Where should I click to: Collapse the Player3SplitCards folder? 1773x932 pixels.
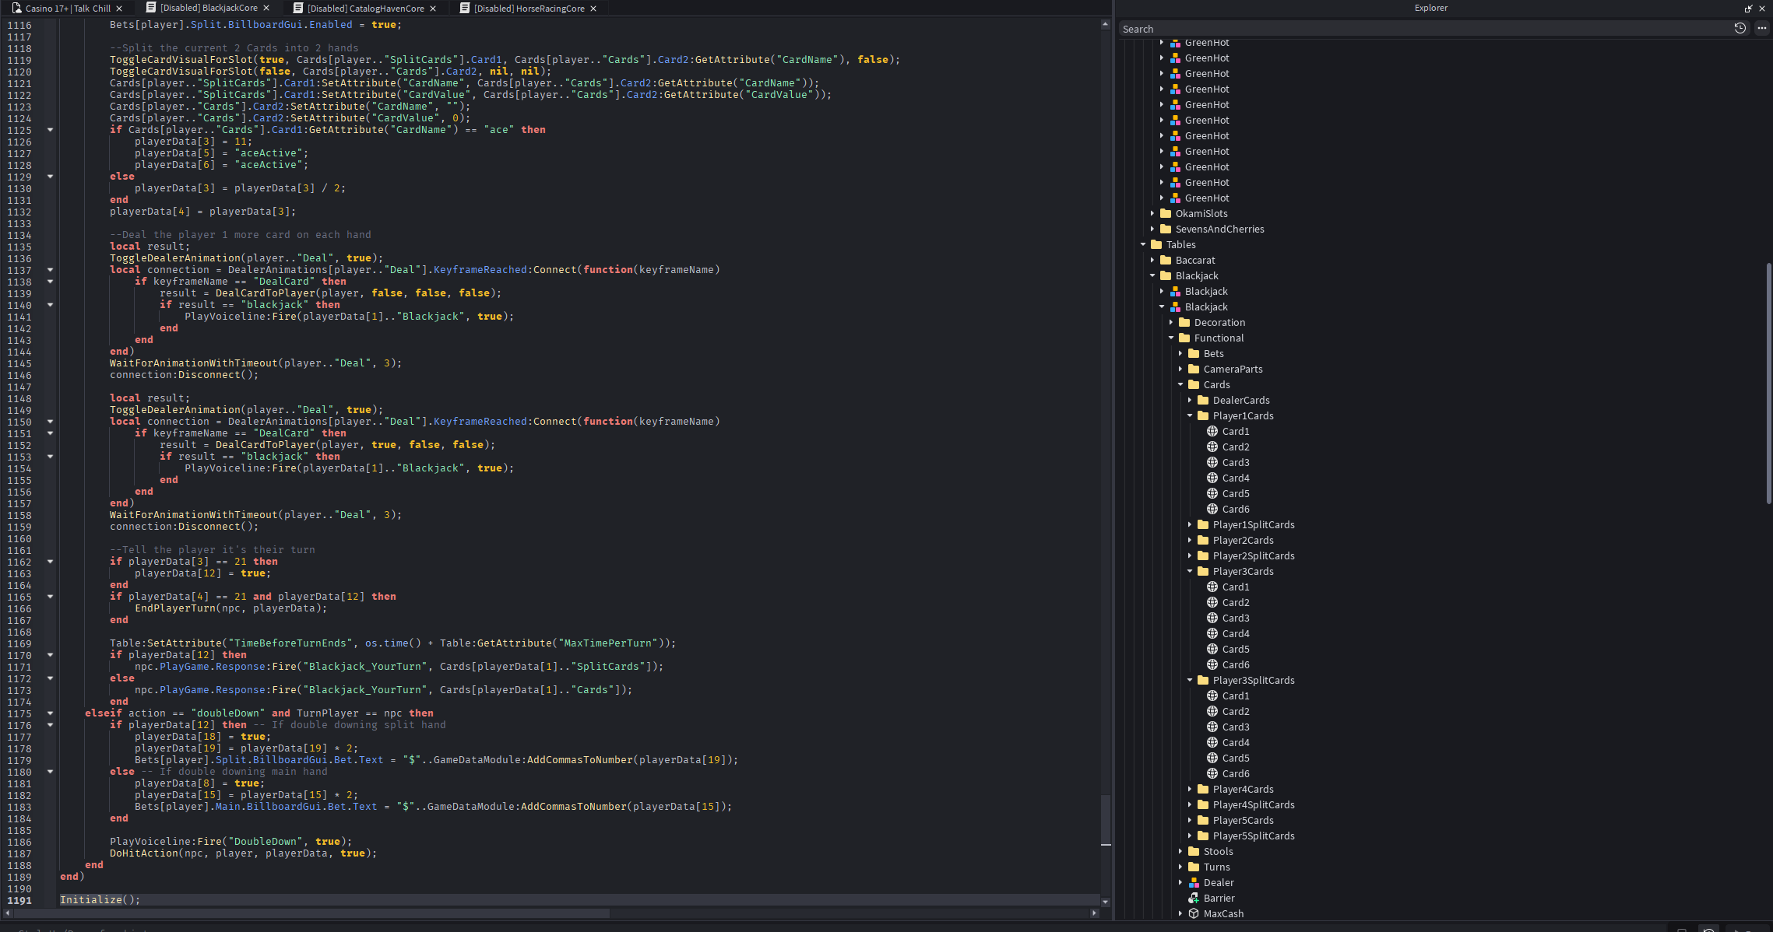pos(1190,680)
